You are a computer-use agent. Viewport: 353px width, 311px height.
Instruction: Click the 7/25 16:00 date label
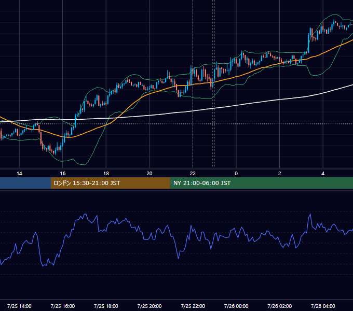pos(63,306)
